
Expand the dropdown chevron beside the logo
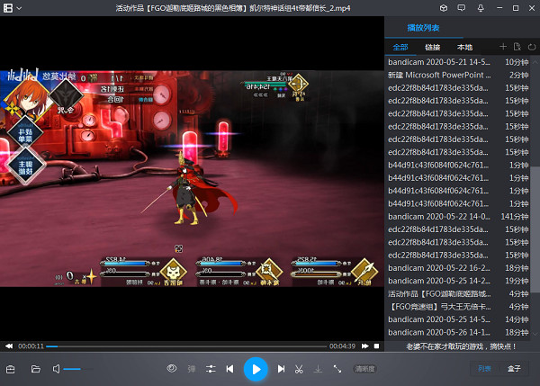coord(19,8)
